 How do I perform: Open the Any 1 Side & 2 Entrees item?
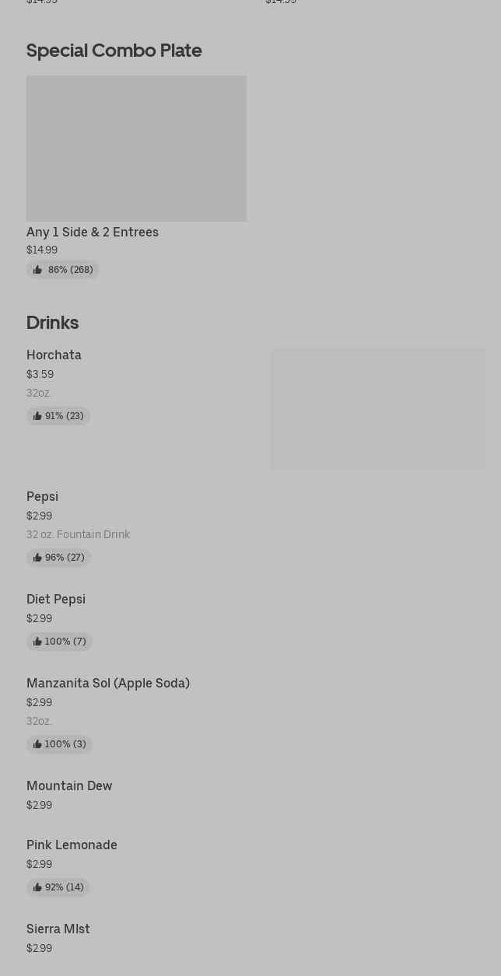tap(93, 232)
